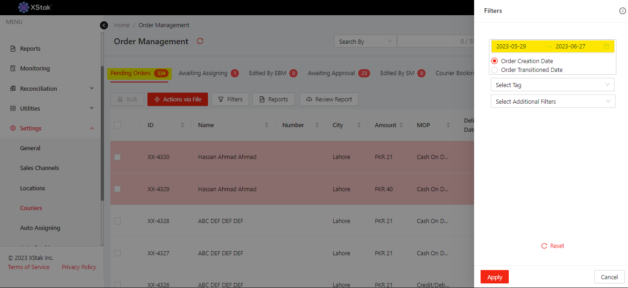Open the calendar icon in date range
Viewport: 628px width, 288px height.
[606, 47]
